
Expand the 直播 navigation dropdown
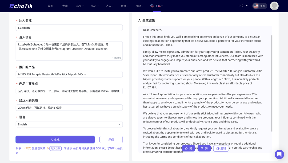coord(124,6)
